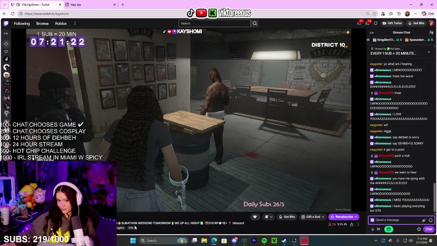Open Discord from the taskbar
The width and height of the screenshot is (437, 246).
[x=234, y=241]
